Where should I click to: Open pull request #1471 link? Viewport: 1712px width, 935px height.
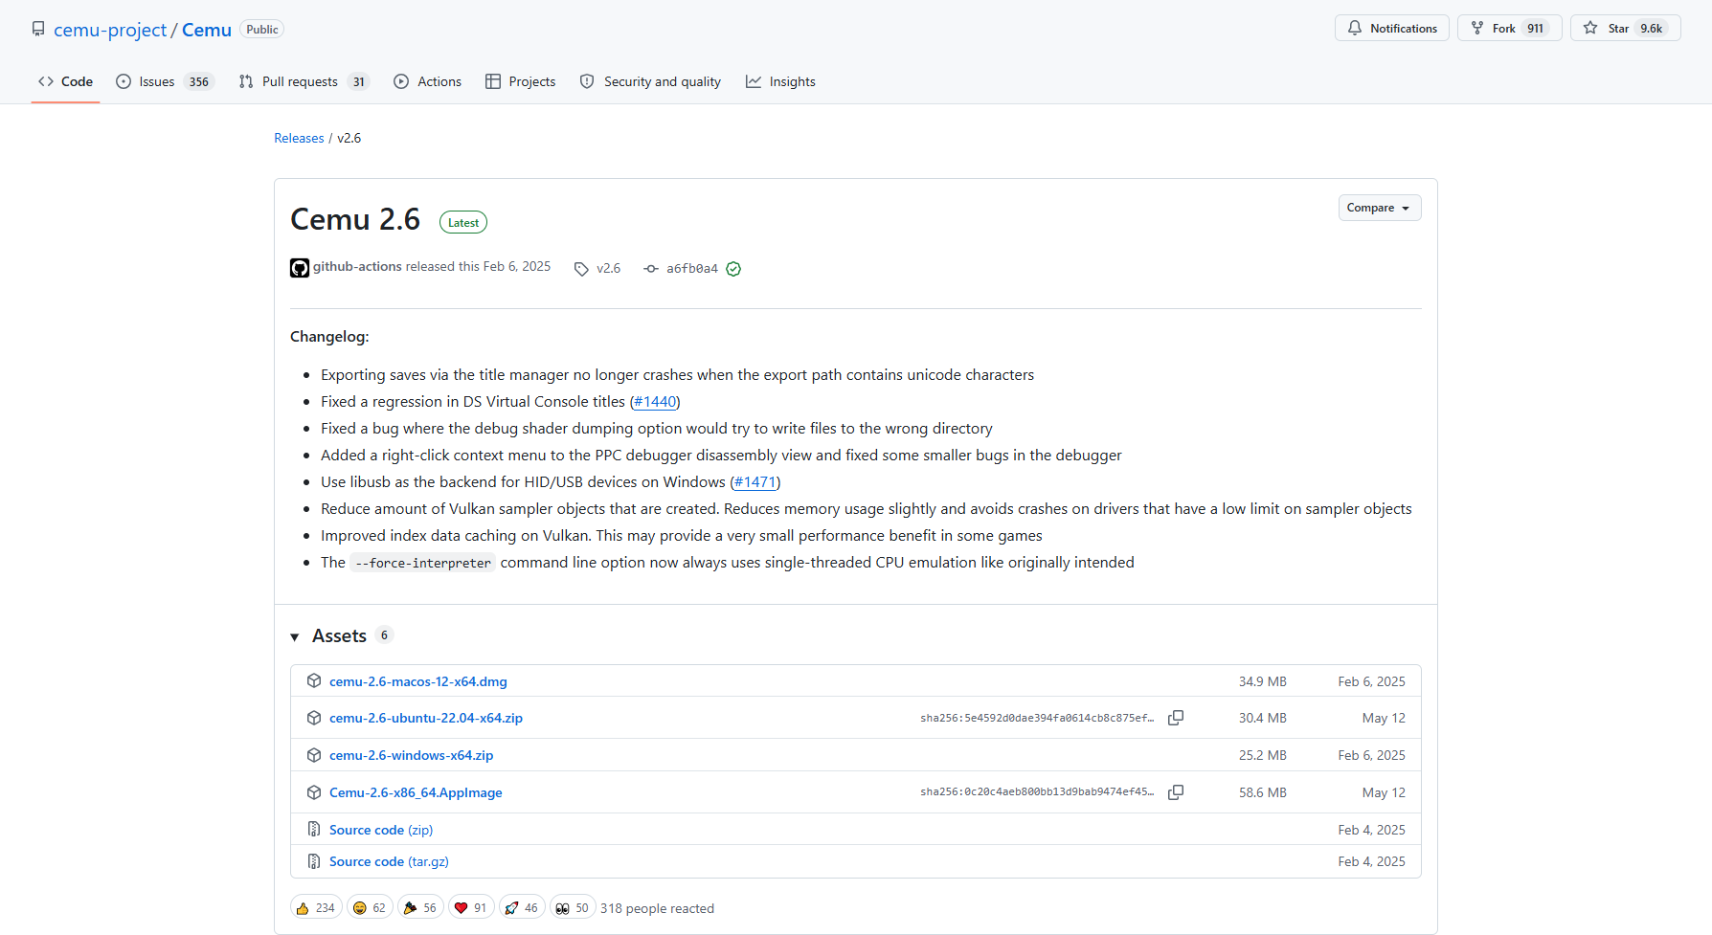pyautogui.click(x=755, y=482)
